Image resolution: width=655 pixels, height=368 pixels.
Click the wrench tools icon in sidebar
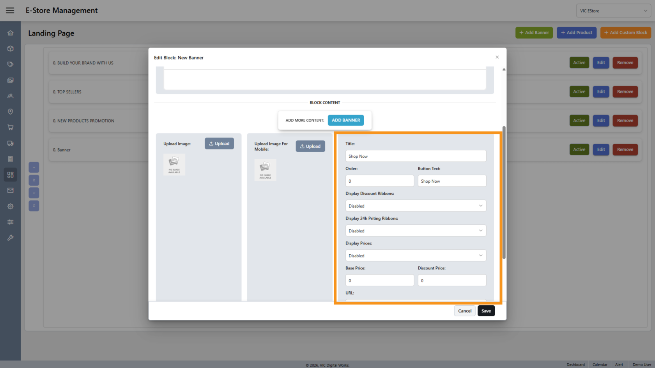[x=11, y=238]
